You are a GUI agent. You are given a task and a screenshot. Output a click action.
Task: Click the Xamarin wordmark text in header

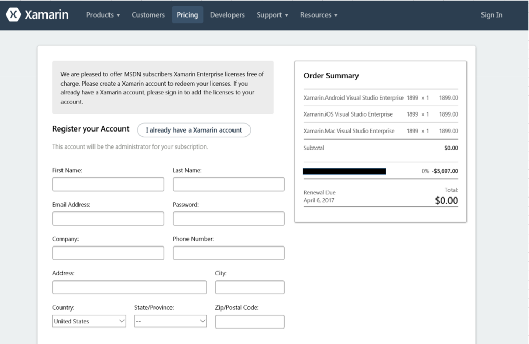(x=46, y=15)
